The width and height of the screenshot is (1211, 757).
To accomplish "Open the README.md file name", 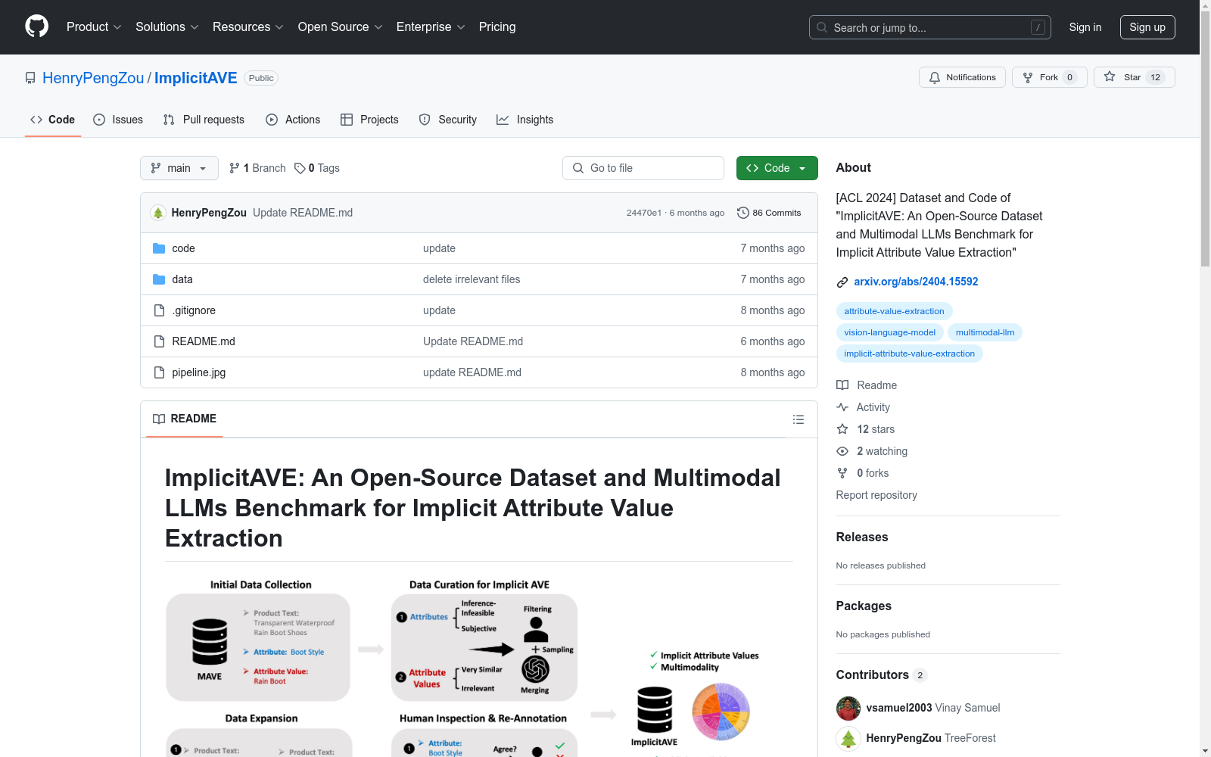I will click(x=204, y=341).
